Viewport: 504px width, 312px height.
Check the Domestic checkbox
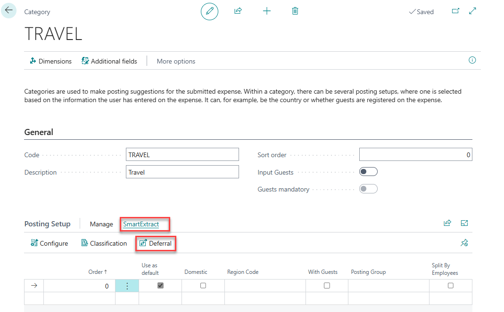click(203, 286)
